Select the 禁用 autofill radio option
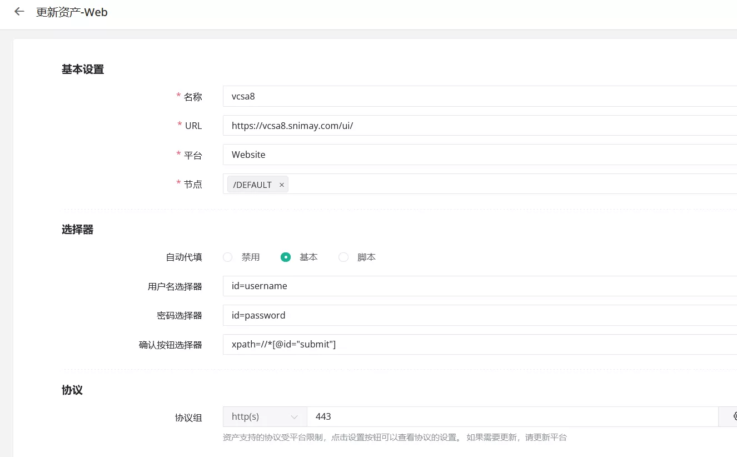Image resolution: width=737 pixels, height=457 pixels. [228, 257]
